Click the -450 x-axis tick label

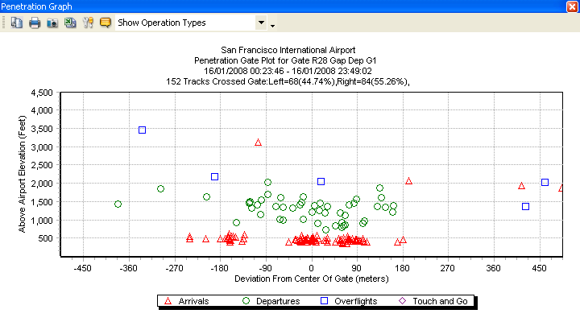coord(82,268)
